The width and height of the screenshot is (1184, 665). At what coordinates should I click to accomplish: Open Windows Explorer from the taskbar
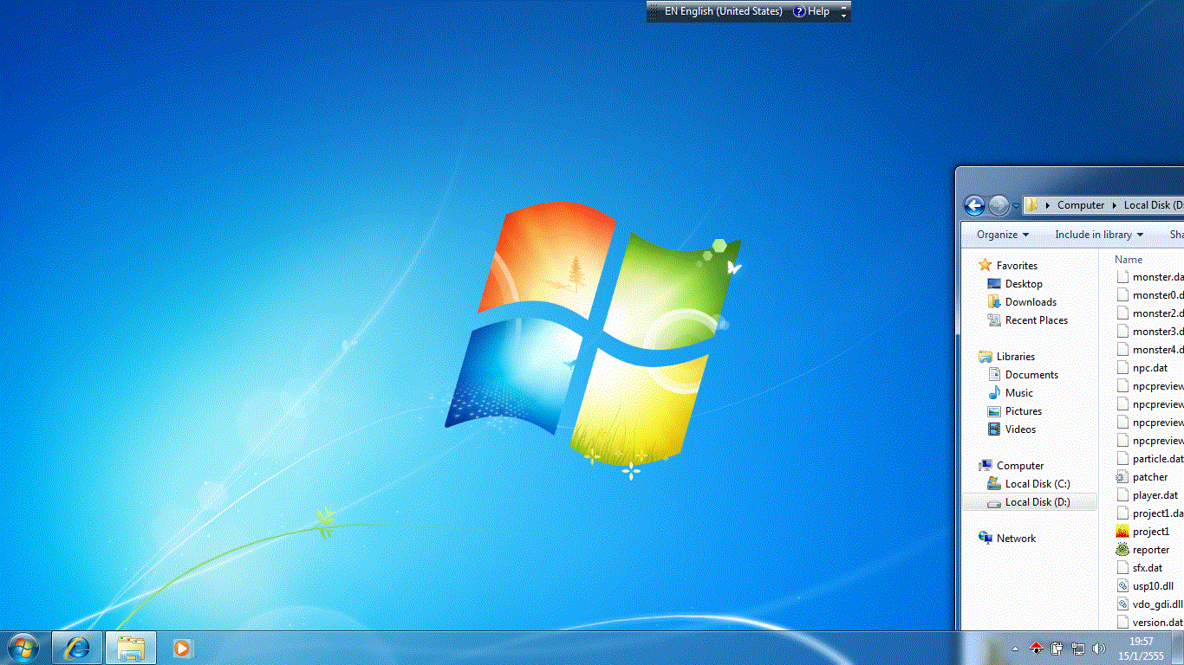131,648
